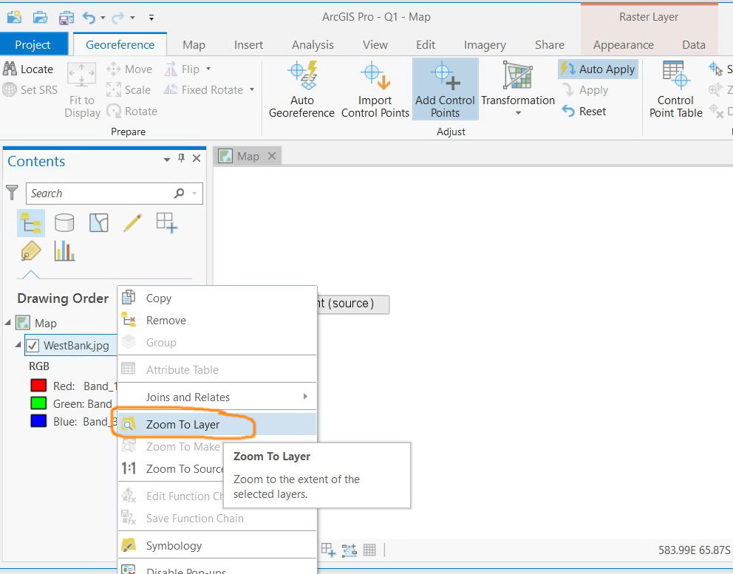733x574 pixels.
Task: Select the Rotate georeference tool
Action: (x=132, y=112)
